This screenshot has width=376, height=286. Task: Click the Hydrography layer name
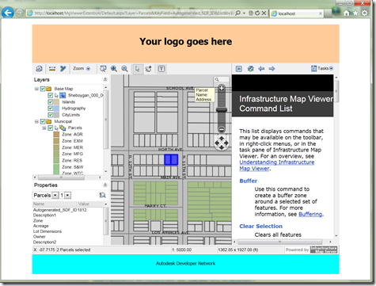click(74, 109)
